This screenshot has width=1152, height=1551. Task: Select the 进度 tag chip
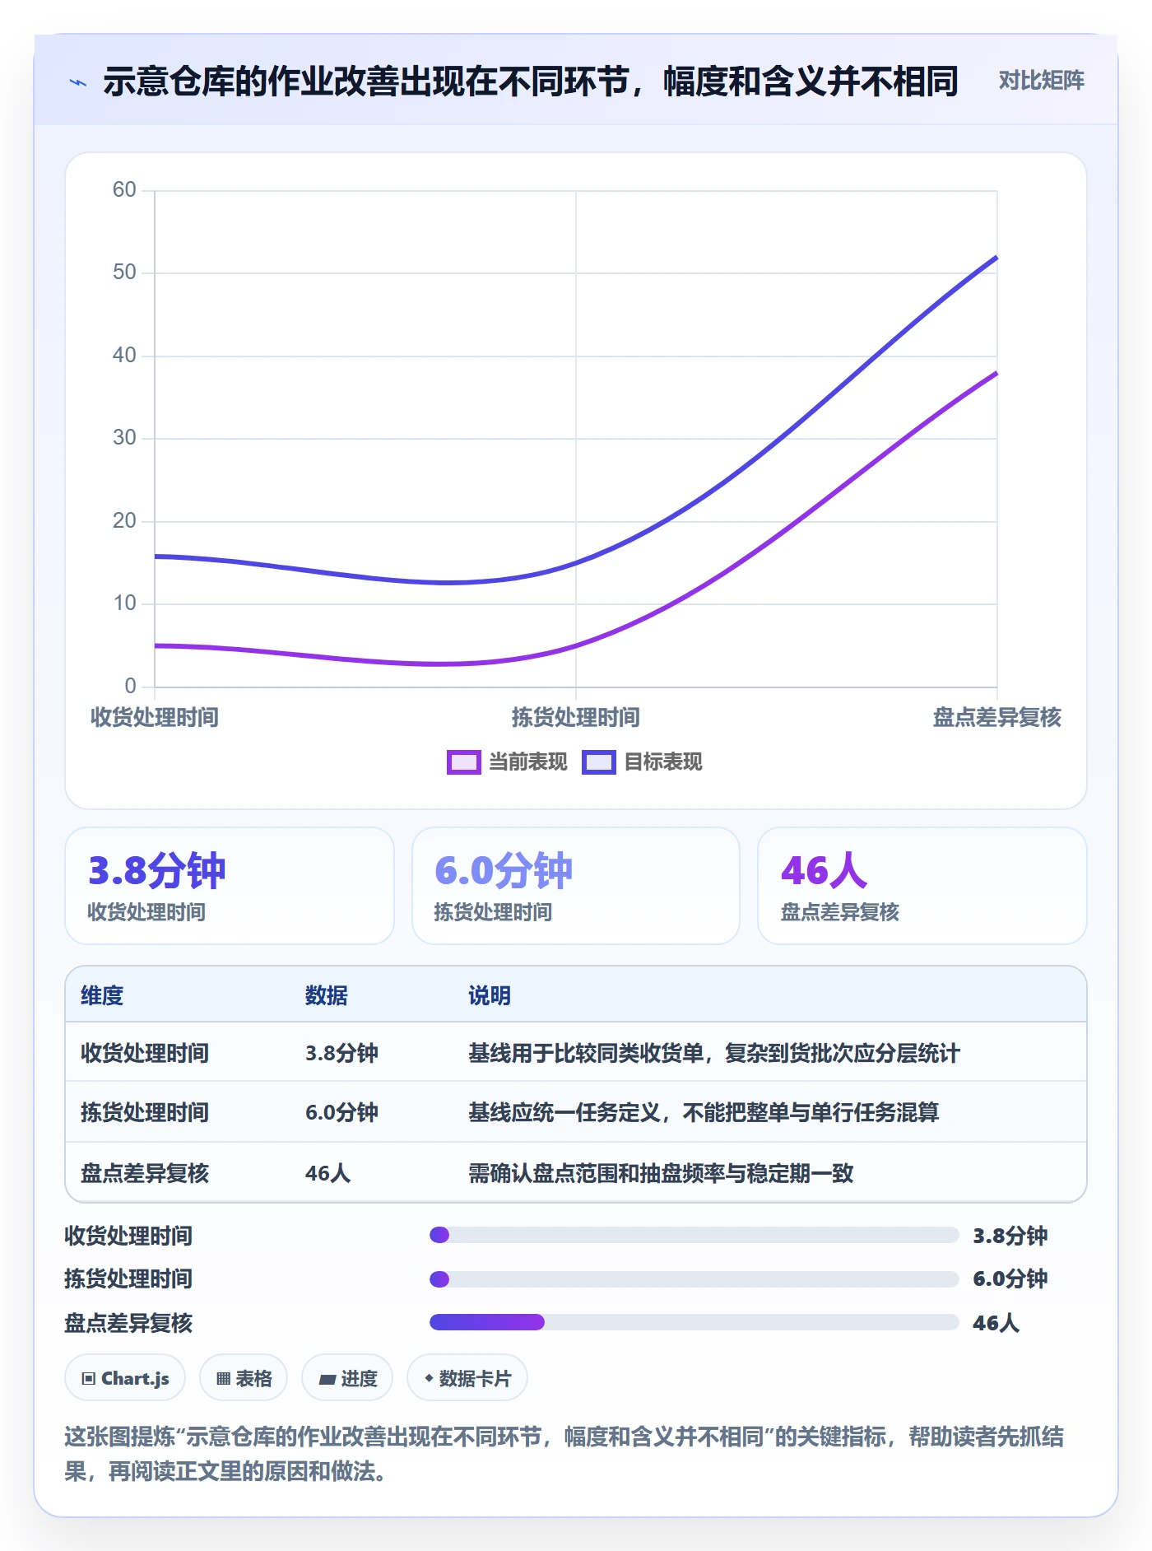pyautogui.click(x=347, y=1378)
